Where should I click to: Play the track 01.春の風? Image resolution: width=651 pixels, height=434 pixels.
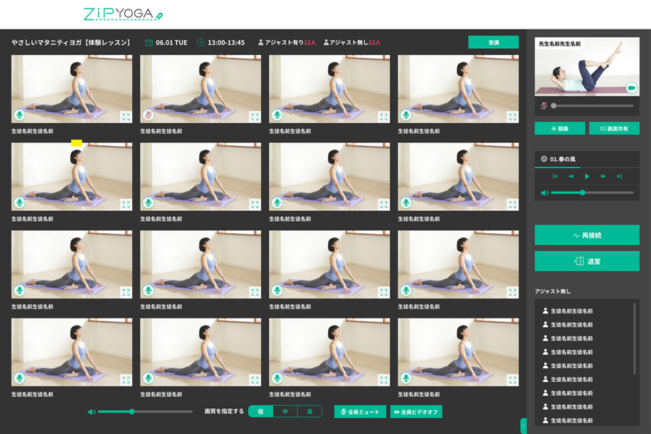(x=587, y=176)
